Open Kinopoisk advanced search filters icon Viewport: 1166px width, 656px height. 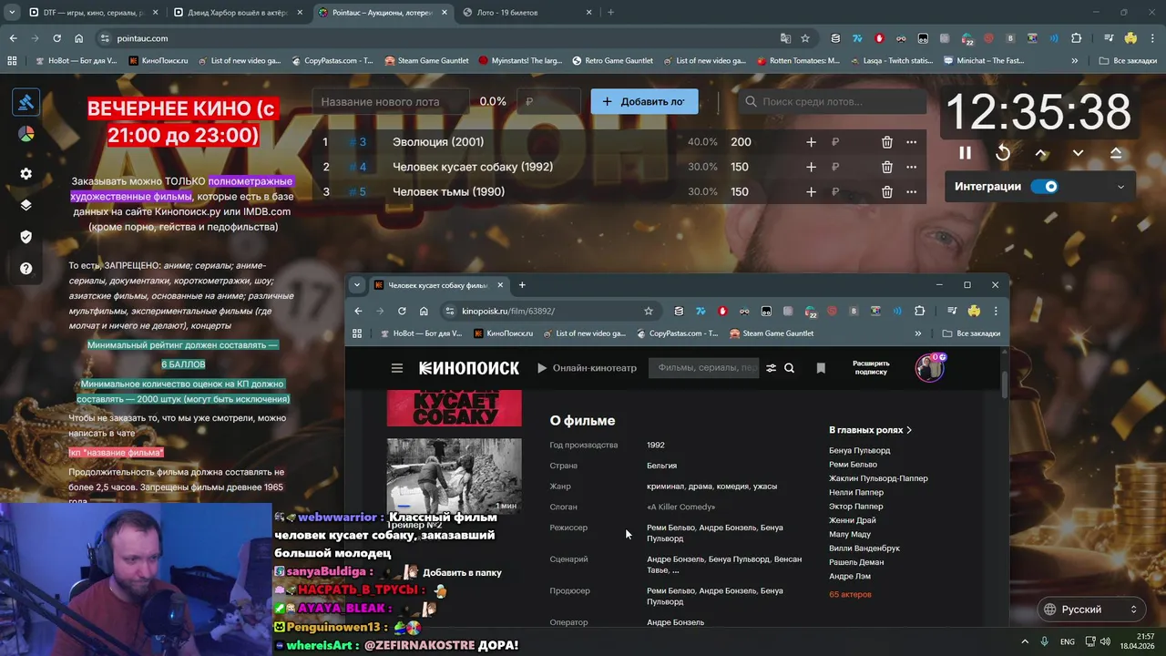[772, 368]
